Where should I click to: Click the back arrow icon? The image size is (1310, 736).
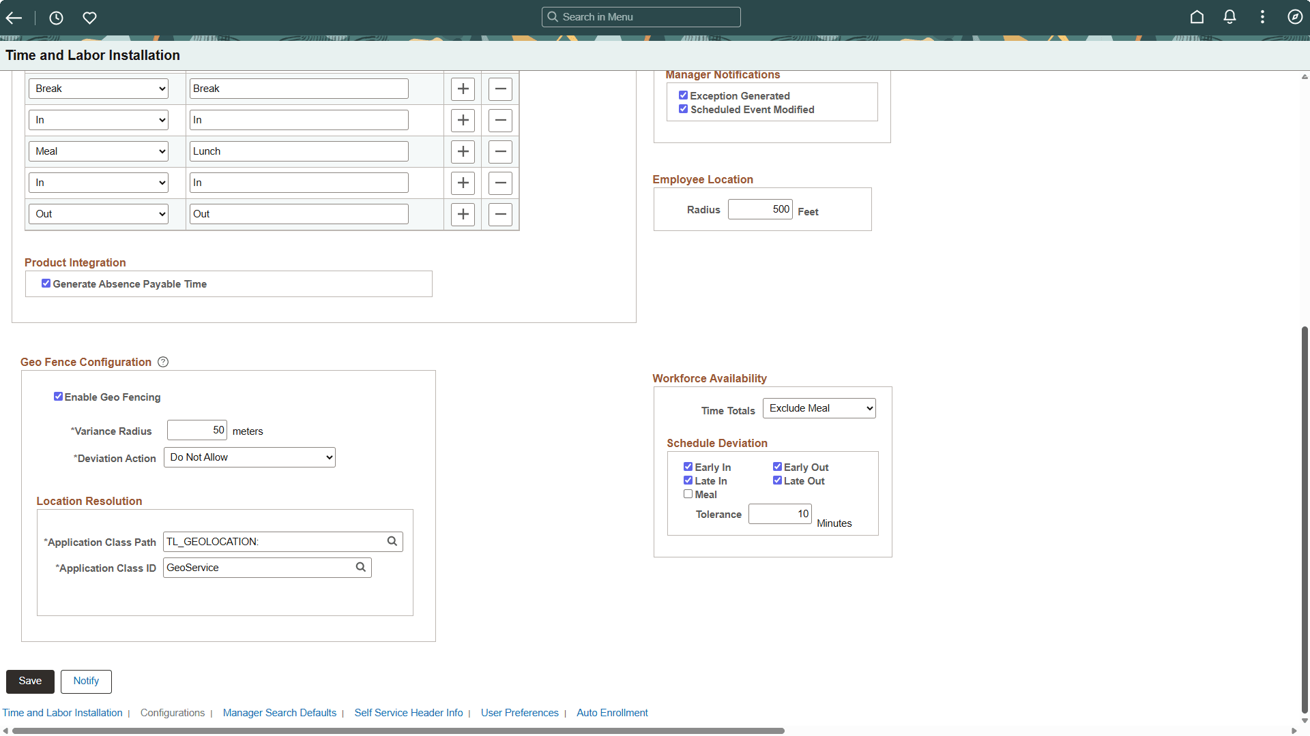pyautogui.click(x=14, y=18)
